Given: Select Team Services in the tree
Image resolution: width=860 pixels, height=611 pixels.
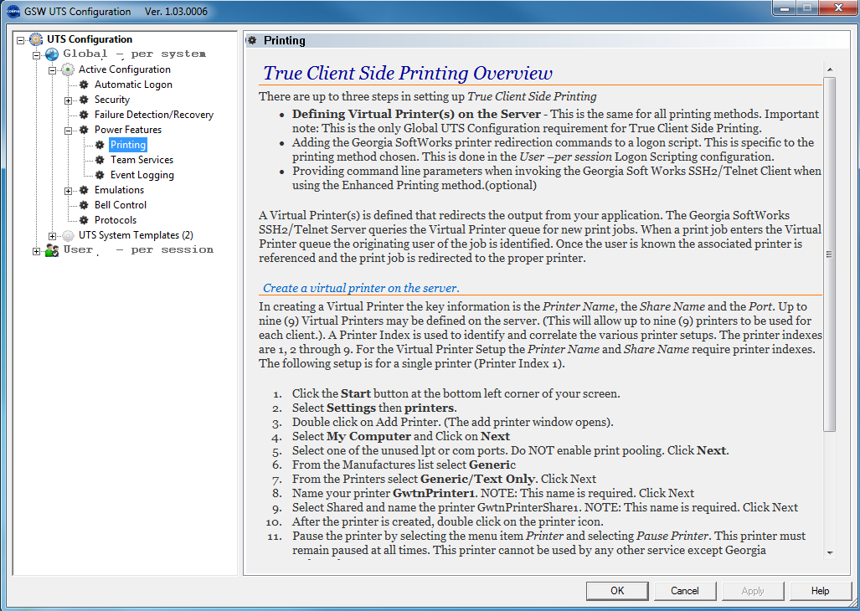Looking at the screenshot, I should coord(142,160).
